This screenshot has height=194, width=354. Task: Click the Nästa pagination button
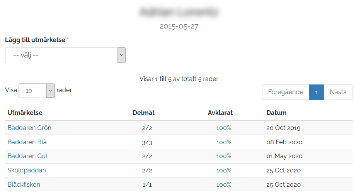coord(338,92)
